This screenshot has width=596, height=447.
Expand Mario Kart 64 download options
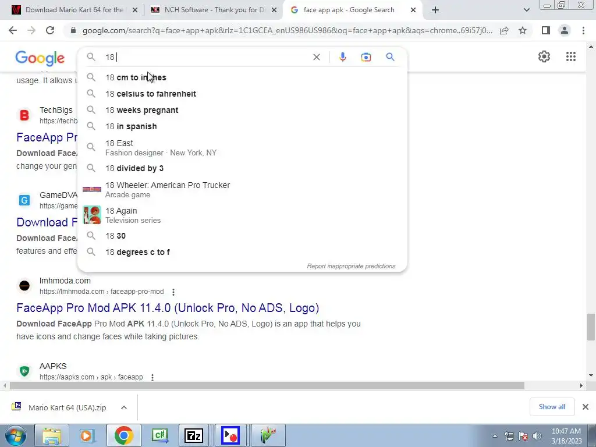point(124,407)
